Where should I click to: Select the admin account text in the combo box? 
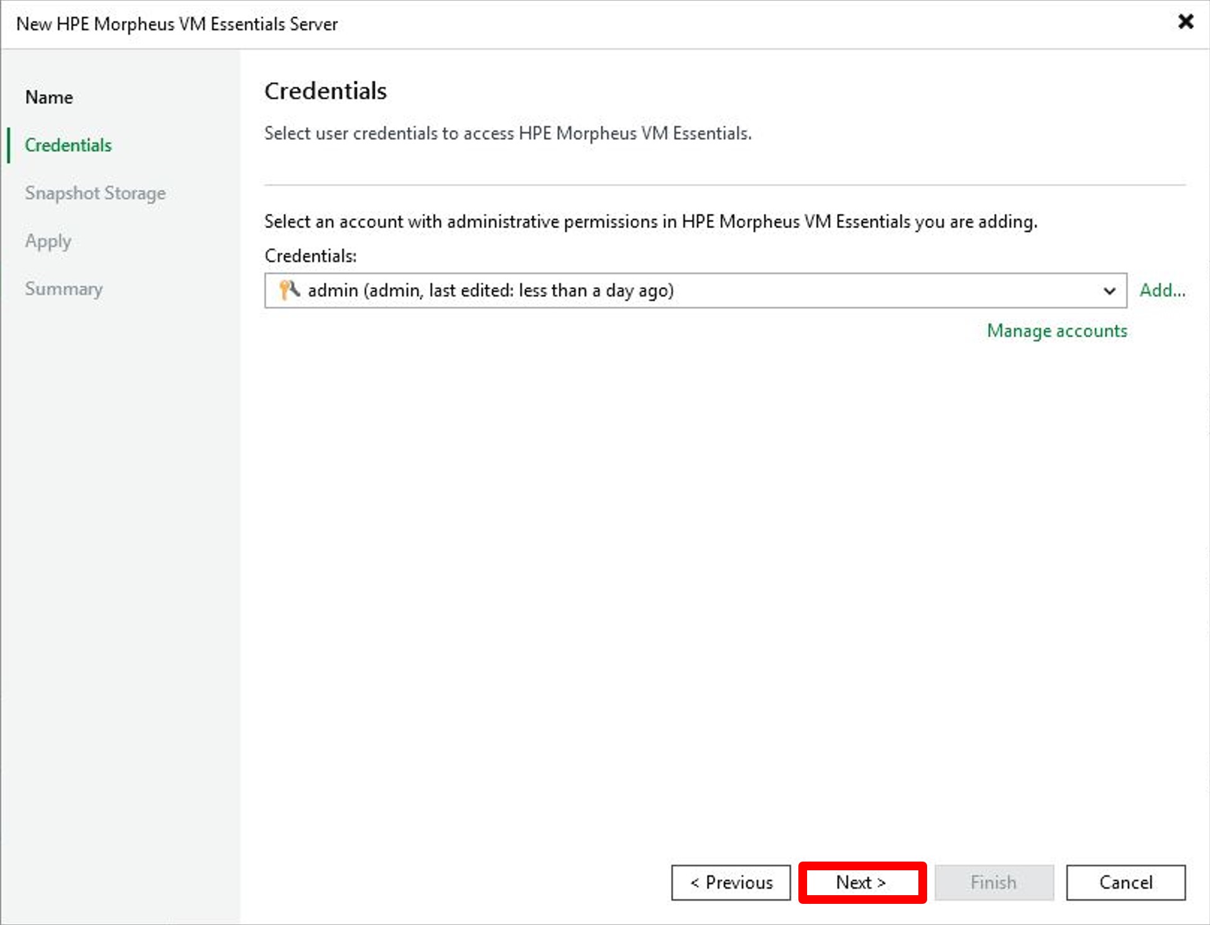coord(491,290)
